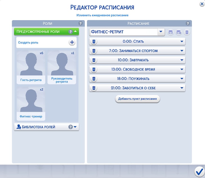The image size is (205, 178).
Task: Click the plus icon to create a role
Action: click(72, 42)
